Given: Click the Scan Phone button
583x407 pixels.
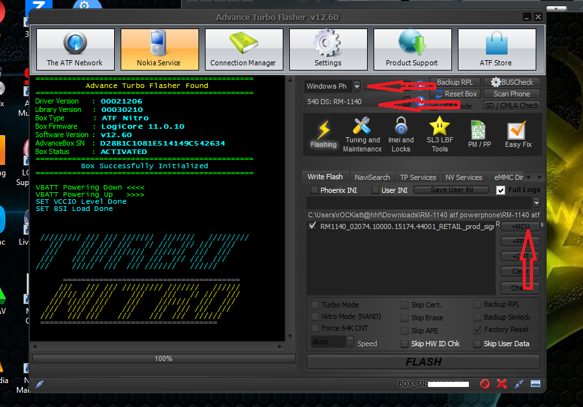Looking at the screenshot, I should tap(511, 94).
